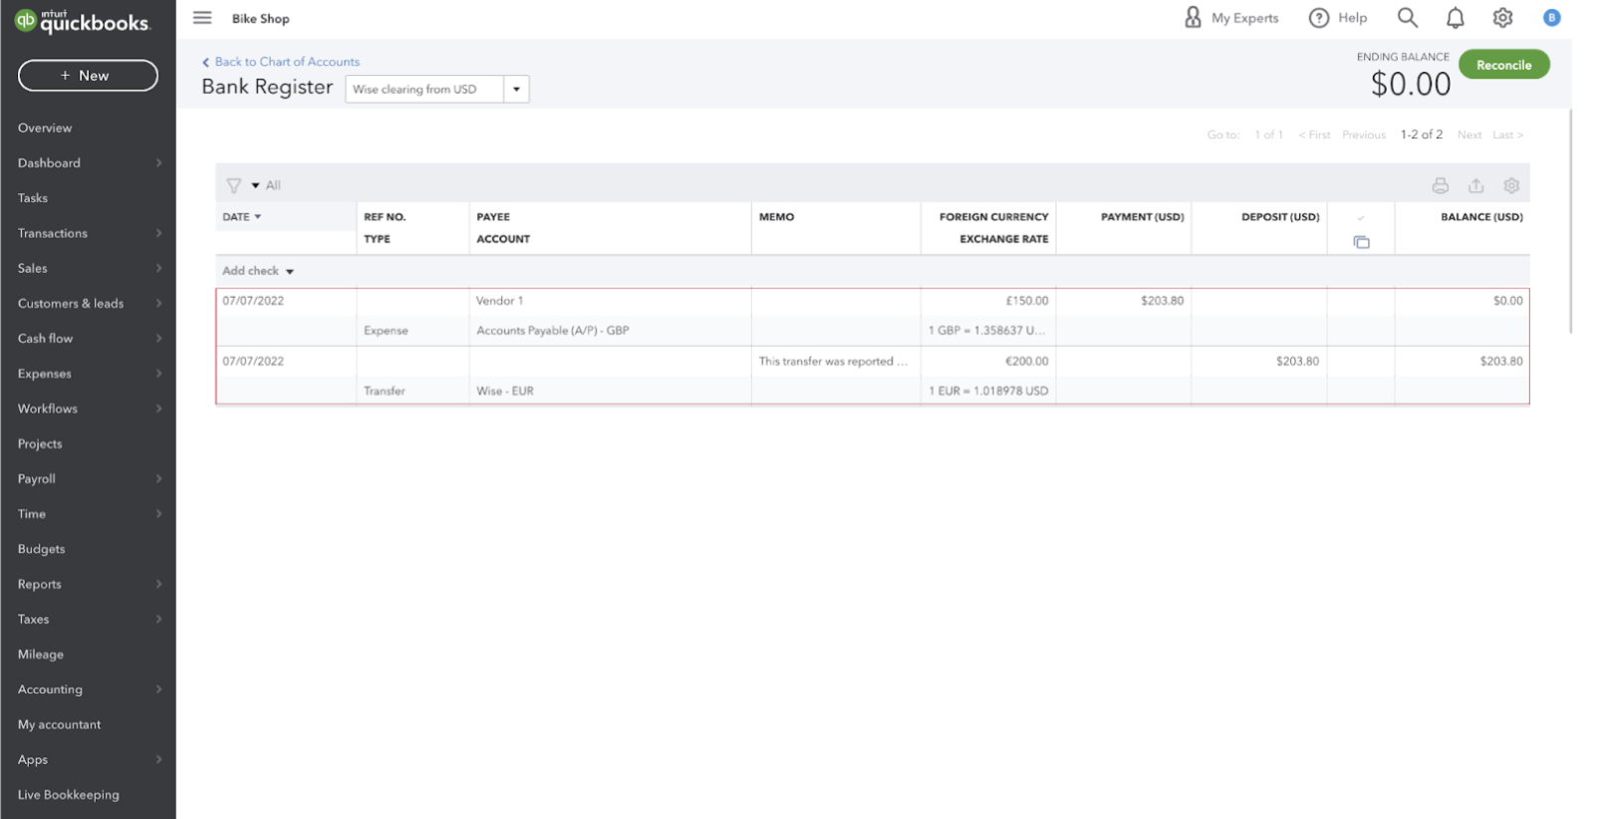Click the $0.00 balance in Vendor 1 row
The height and width of the screenshot is (819, 1602).
1507,301
